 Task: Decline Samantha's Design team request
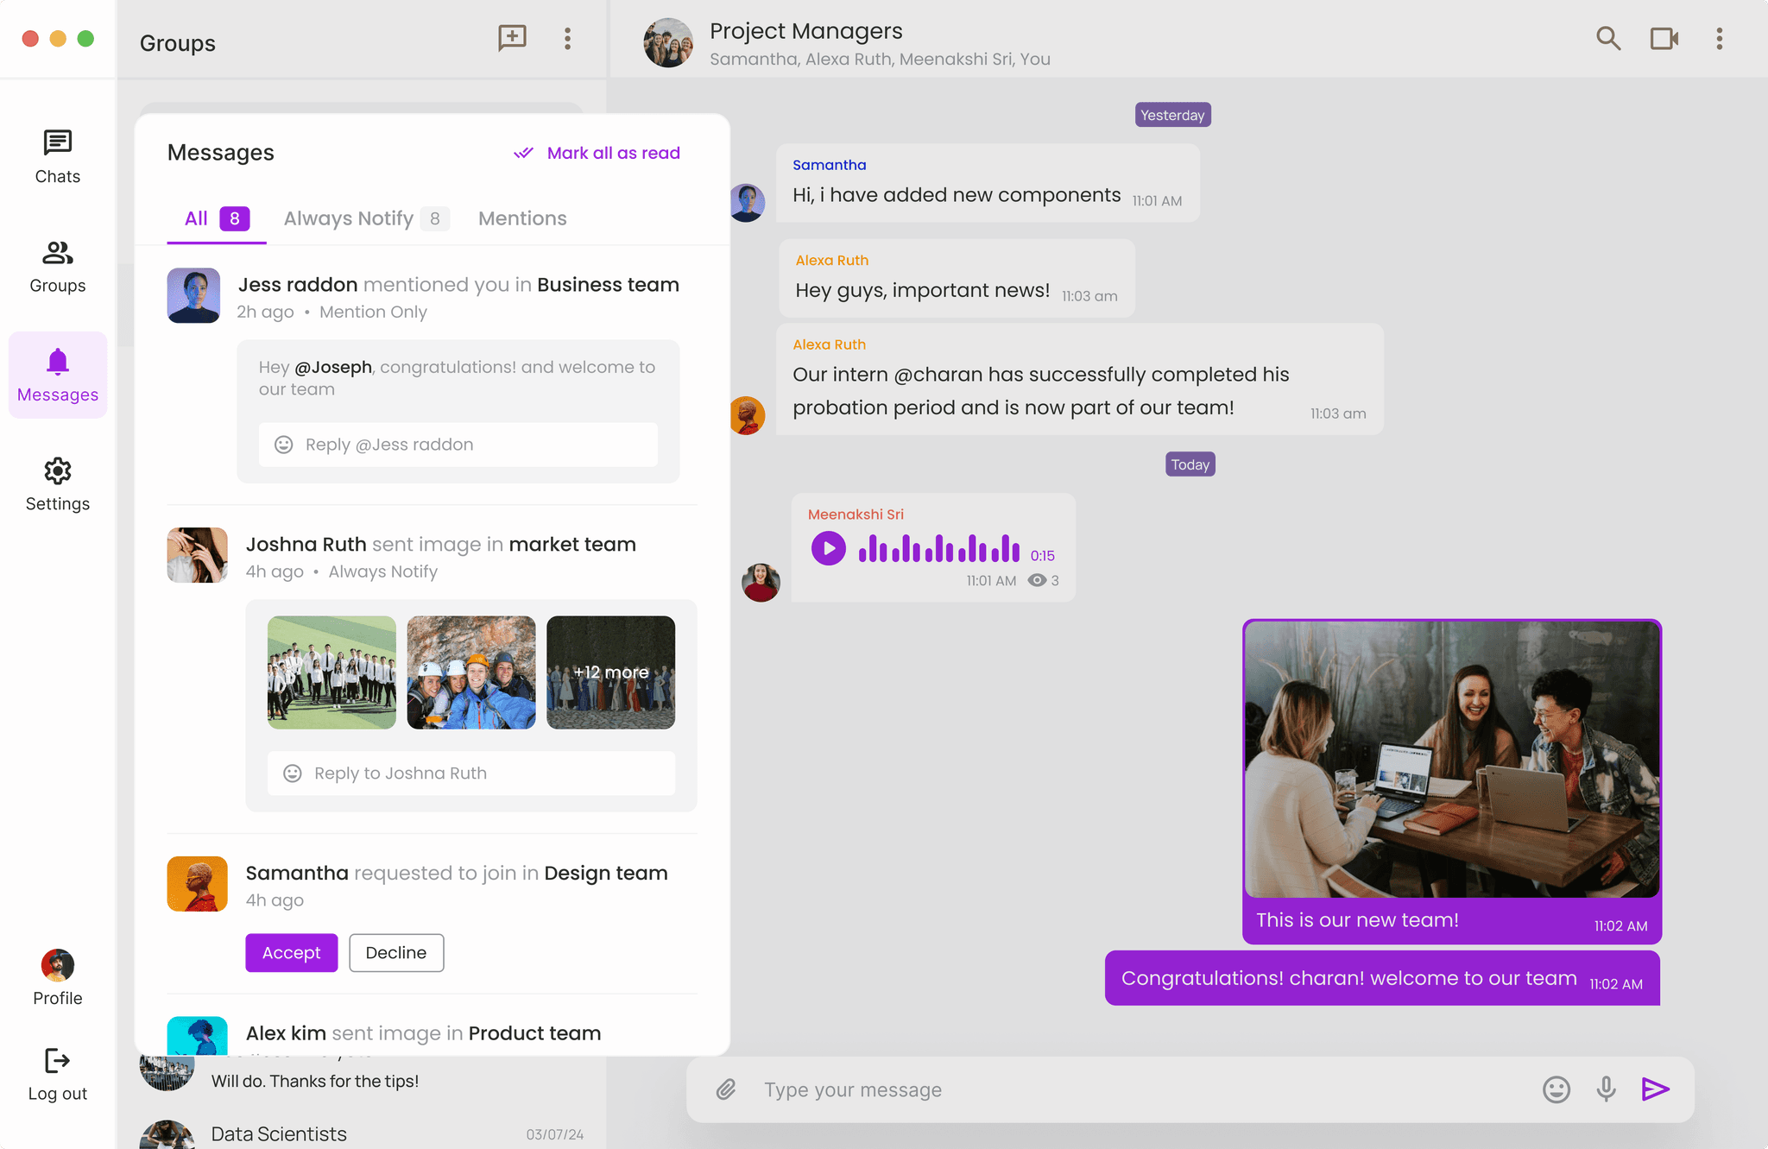click(396, 953)
